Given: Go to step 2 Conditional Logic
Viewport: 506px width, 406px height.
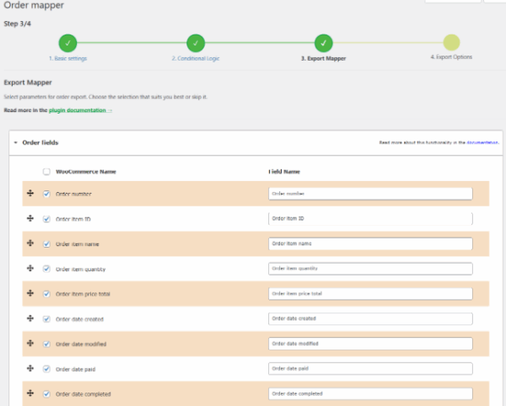Looking at the screenshot, I should tap(195, 43).
